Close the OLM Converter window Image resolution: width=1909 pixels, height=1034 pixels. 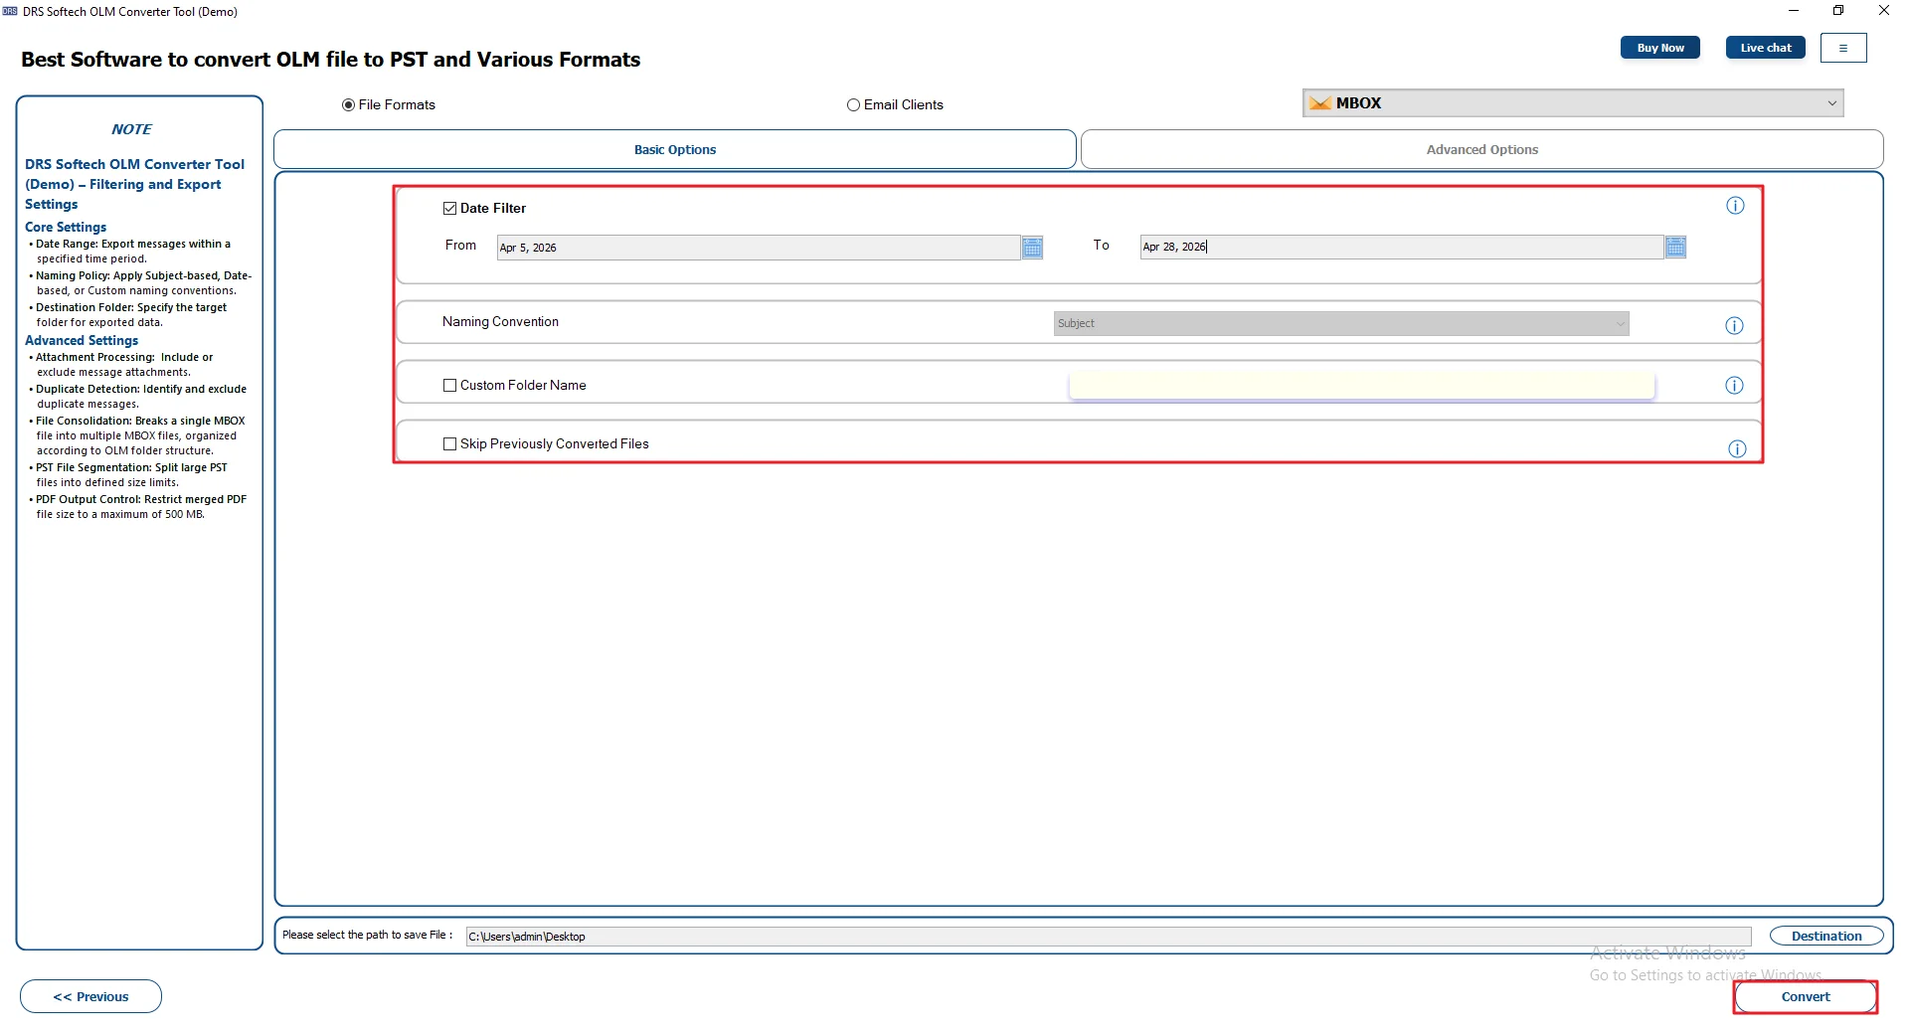click(1883, 11)
